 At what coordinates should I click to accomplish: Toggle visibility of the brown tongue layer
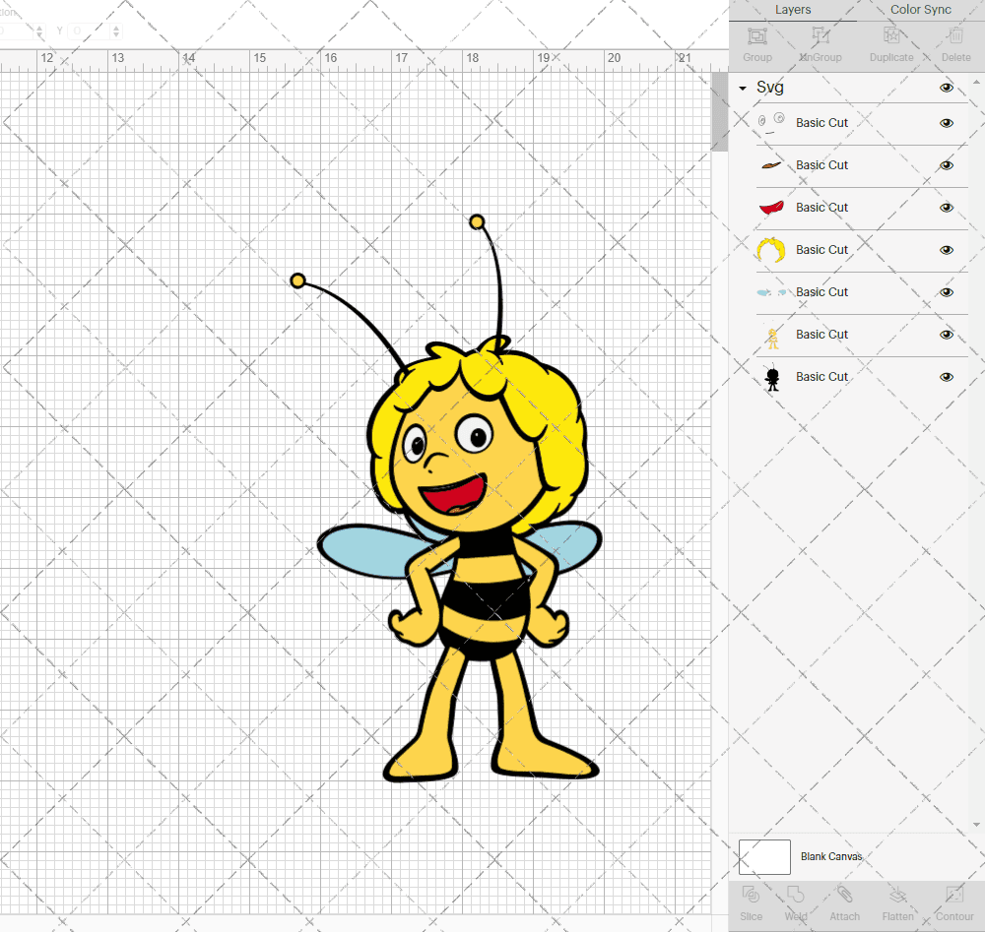[x=946, y=165]
